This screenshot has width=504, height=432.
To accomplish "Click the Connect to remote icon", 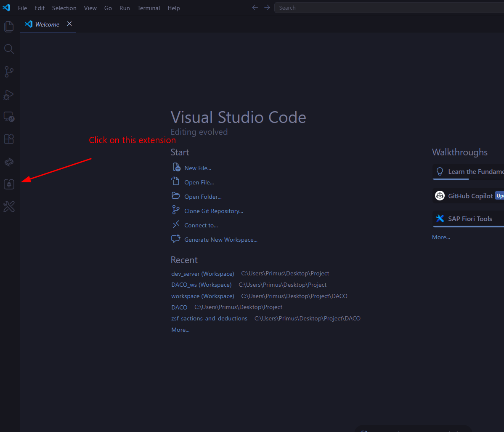I will click(x=176, y=224).
